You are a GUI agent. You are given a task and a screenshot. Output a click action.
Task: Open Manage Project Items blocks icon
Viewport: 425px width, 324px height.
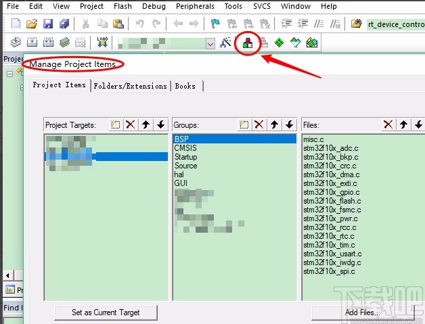[248, 43]
